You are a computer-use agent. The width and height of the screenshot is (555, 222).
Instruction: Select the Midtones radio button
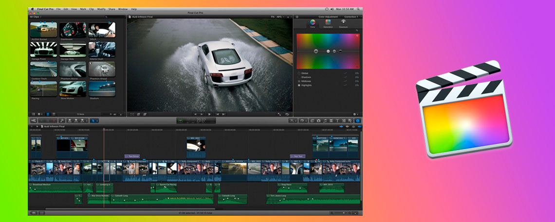click(299, 81)
